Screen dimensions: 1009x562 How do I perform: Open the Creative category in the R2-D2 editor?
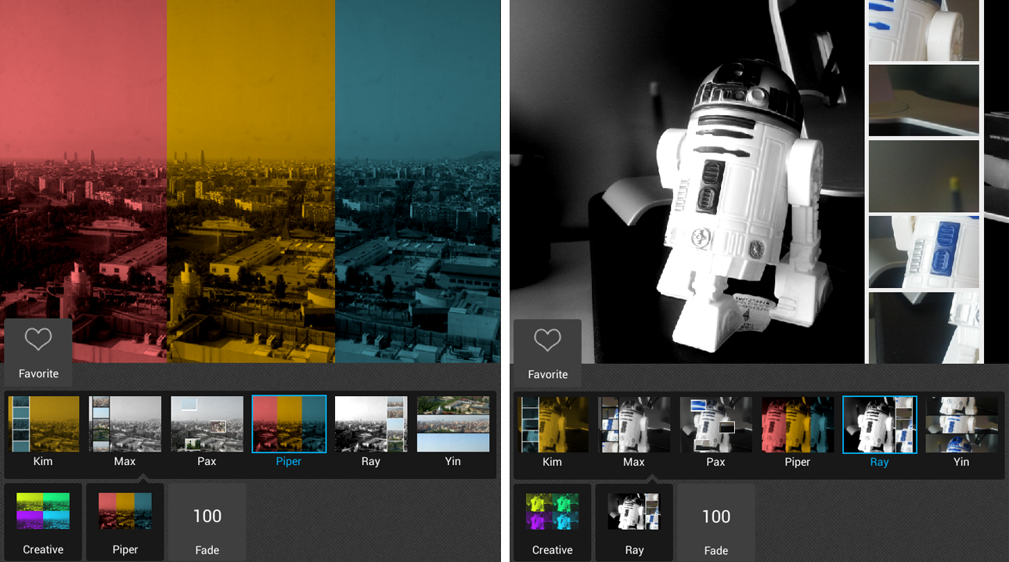coord(551,522)
